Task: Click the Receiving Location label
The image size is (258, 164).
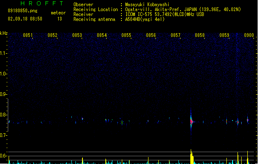Action: pyautogui.click(x=96, y=9)
